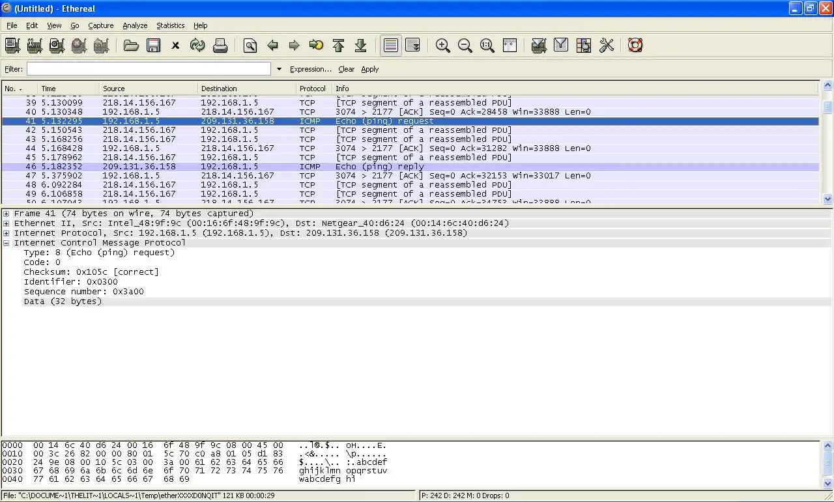The image size is (834, 502).
Task: Click inside the Filter text field
Action: click(149, 69)
